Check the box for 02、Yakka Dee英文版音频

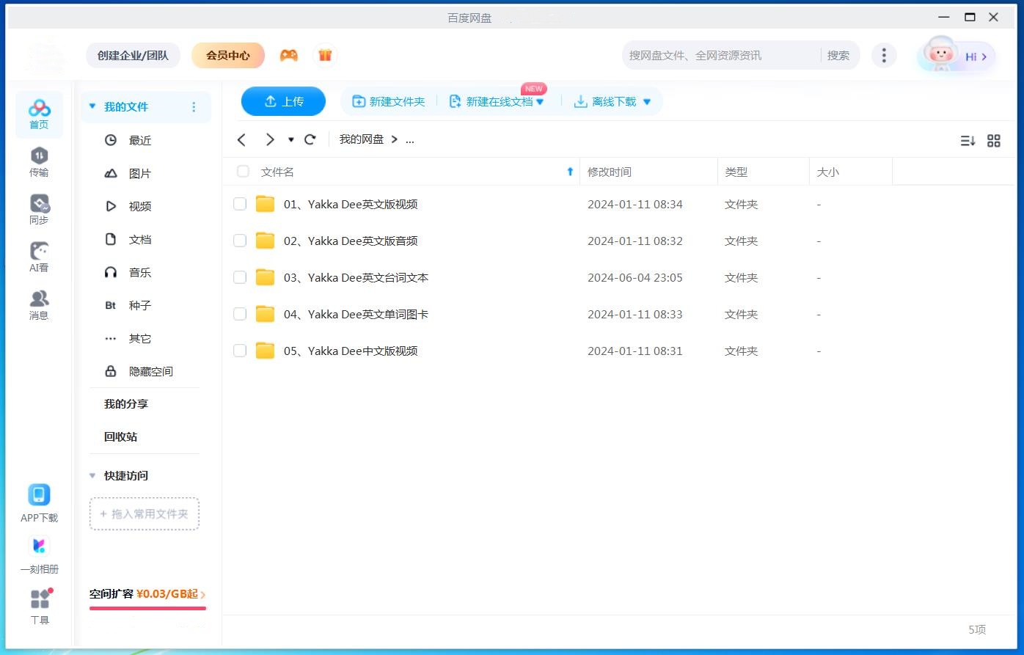pos(240,241)
